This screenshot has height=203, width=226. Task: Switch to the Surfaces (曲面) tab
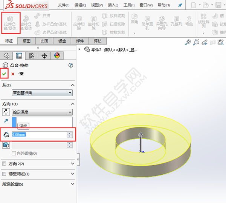pos(44,41)
